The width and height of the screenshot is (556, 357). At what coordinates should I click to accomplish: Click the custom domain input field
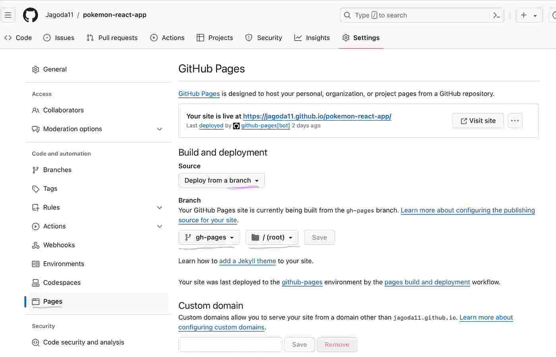(x=230, y=344)
